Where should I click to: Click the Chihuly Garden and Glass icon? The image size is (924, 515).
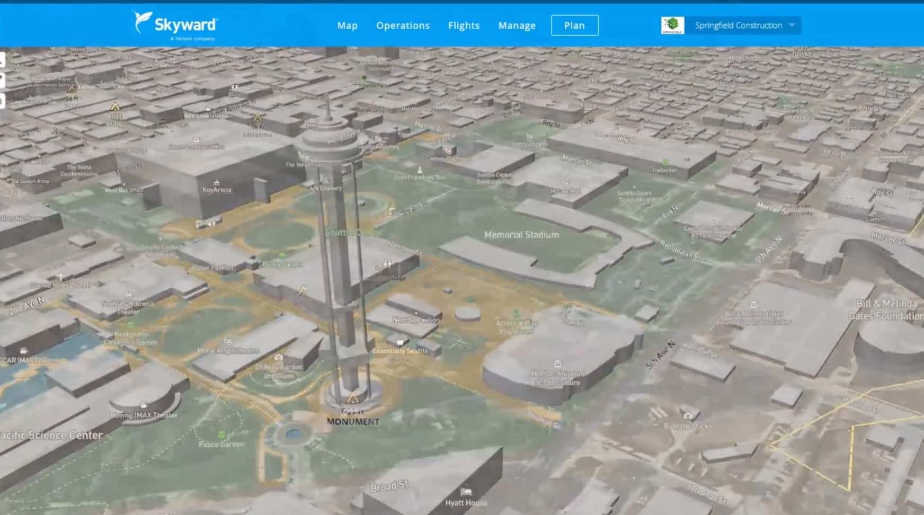pos(279,358)
